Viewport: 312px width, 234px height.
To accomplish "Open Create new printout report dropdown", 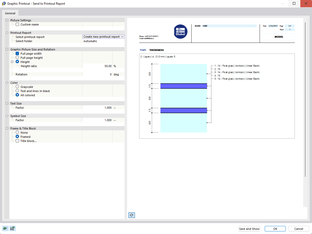I will click(x=103, y=37).
